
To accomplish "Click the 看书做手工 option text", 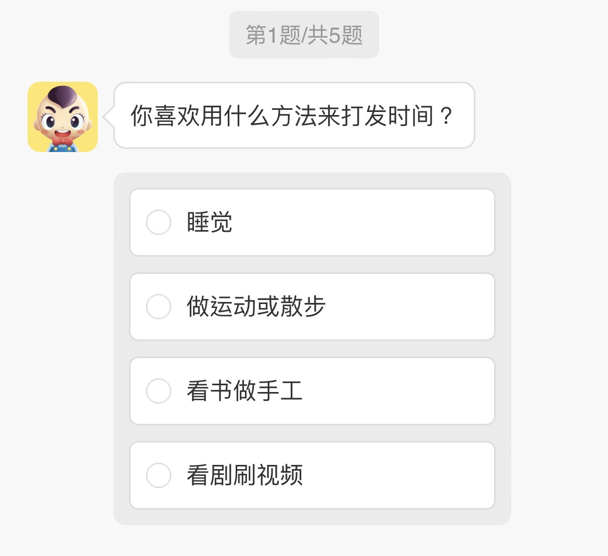I will (244, 391).
